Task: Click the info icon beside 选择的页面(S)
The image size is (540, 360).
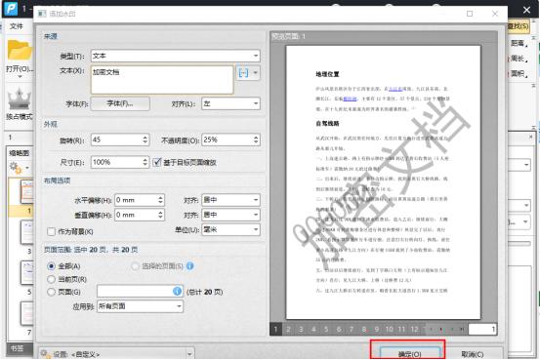Action: (x=190, y=266)
